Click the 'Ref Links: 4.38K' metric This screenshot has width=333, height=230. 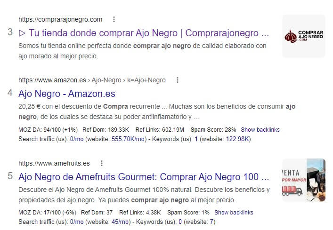click(140, 213)
